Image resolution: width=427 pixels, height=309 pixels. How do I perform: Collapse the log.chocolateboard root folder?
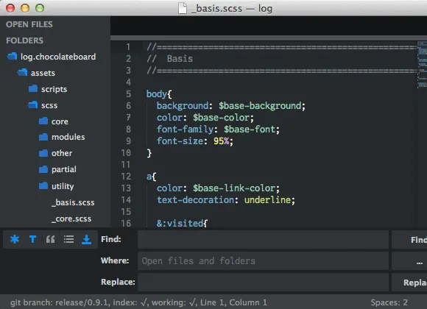13,57
